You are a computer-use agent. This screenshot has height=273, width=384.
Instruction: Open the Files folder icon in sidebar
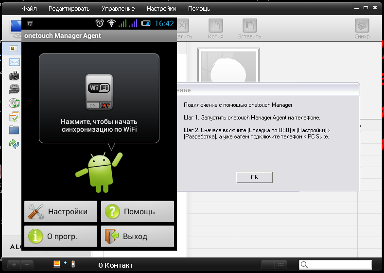(x=14, y=130)
